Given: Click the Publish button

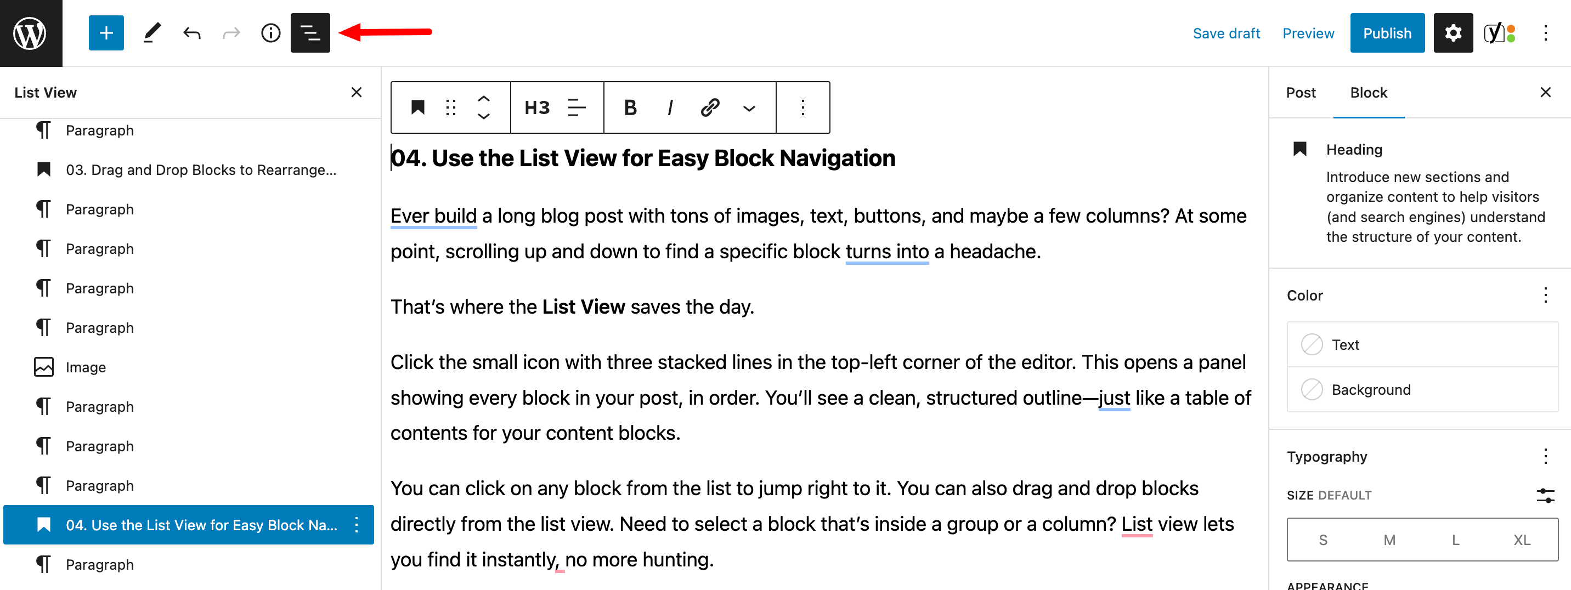Looking at the screenshot, I should 1387,33.
